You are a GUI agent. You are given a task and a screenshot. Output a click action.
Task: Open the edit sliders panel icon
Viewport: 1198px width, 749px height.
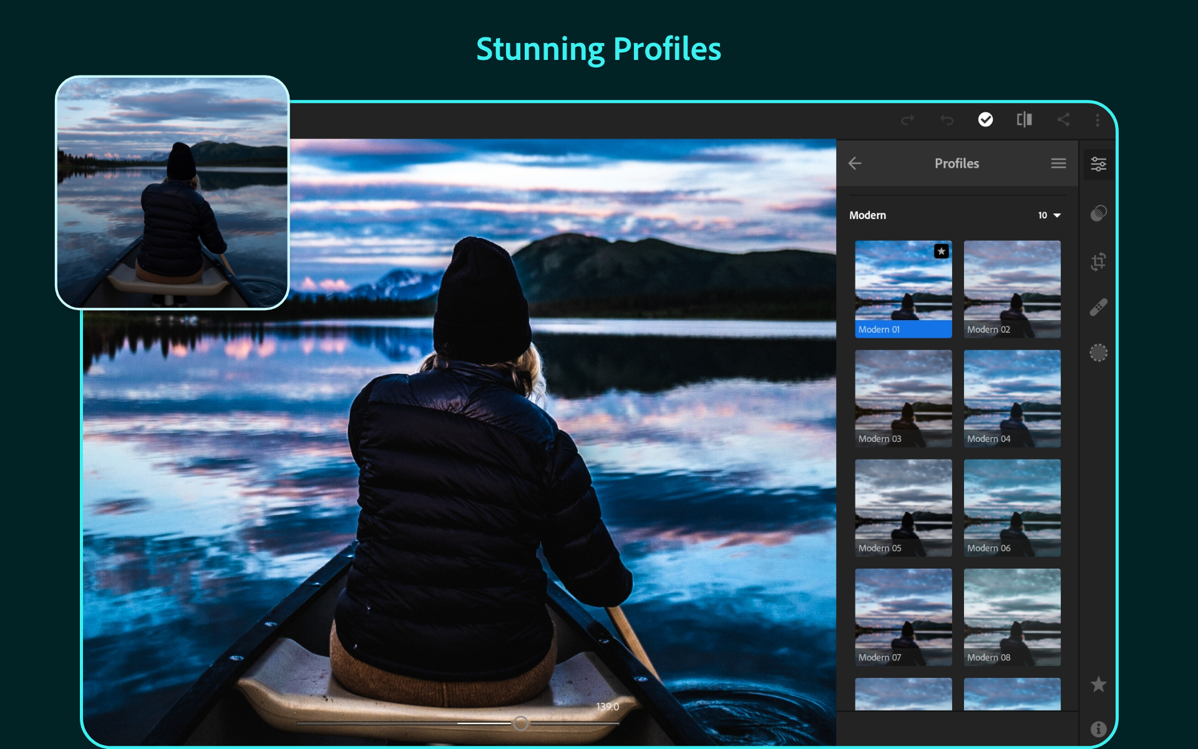1098,164
